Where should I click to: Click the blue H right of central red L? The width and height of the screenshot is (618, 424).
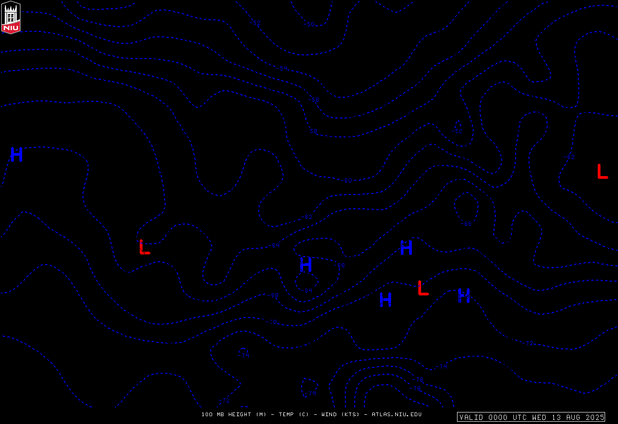coord(464,295)
